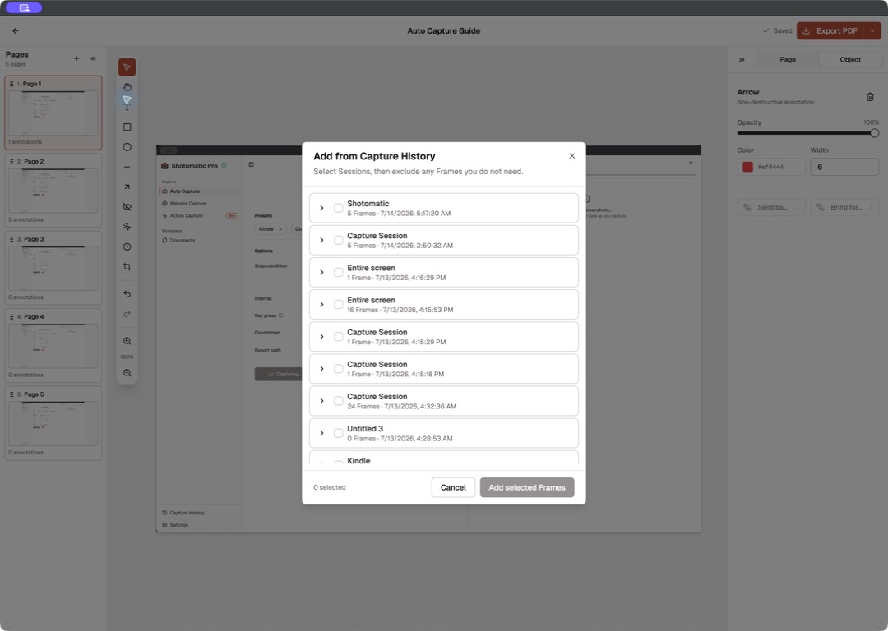
Task: Delete the Arrow annotation with trash icon
Action: pyautogui.click(x=870, y=97)
